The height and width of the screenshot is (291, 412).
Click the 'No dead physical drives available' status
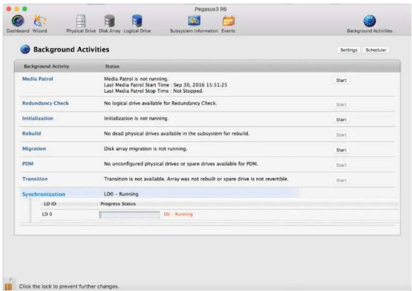tap(176, 133)
